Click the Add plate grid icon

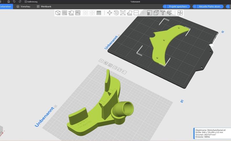[x=64, y=13]
